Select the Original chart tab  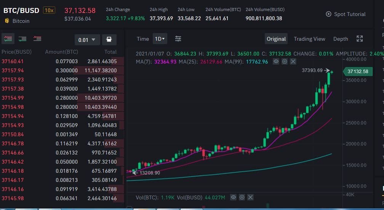tap(276, 39)
